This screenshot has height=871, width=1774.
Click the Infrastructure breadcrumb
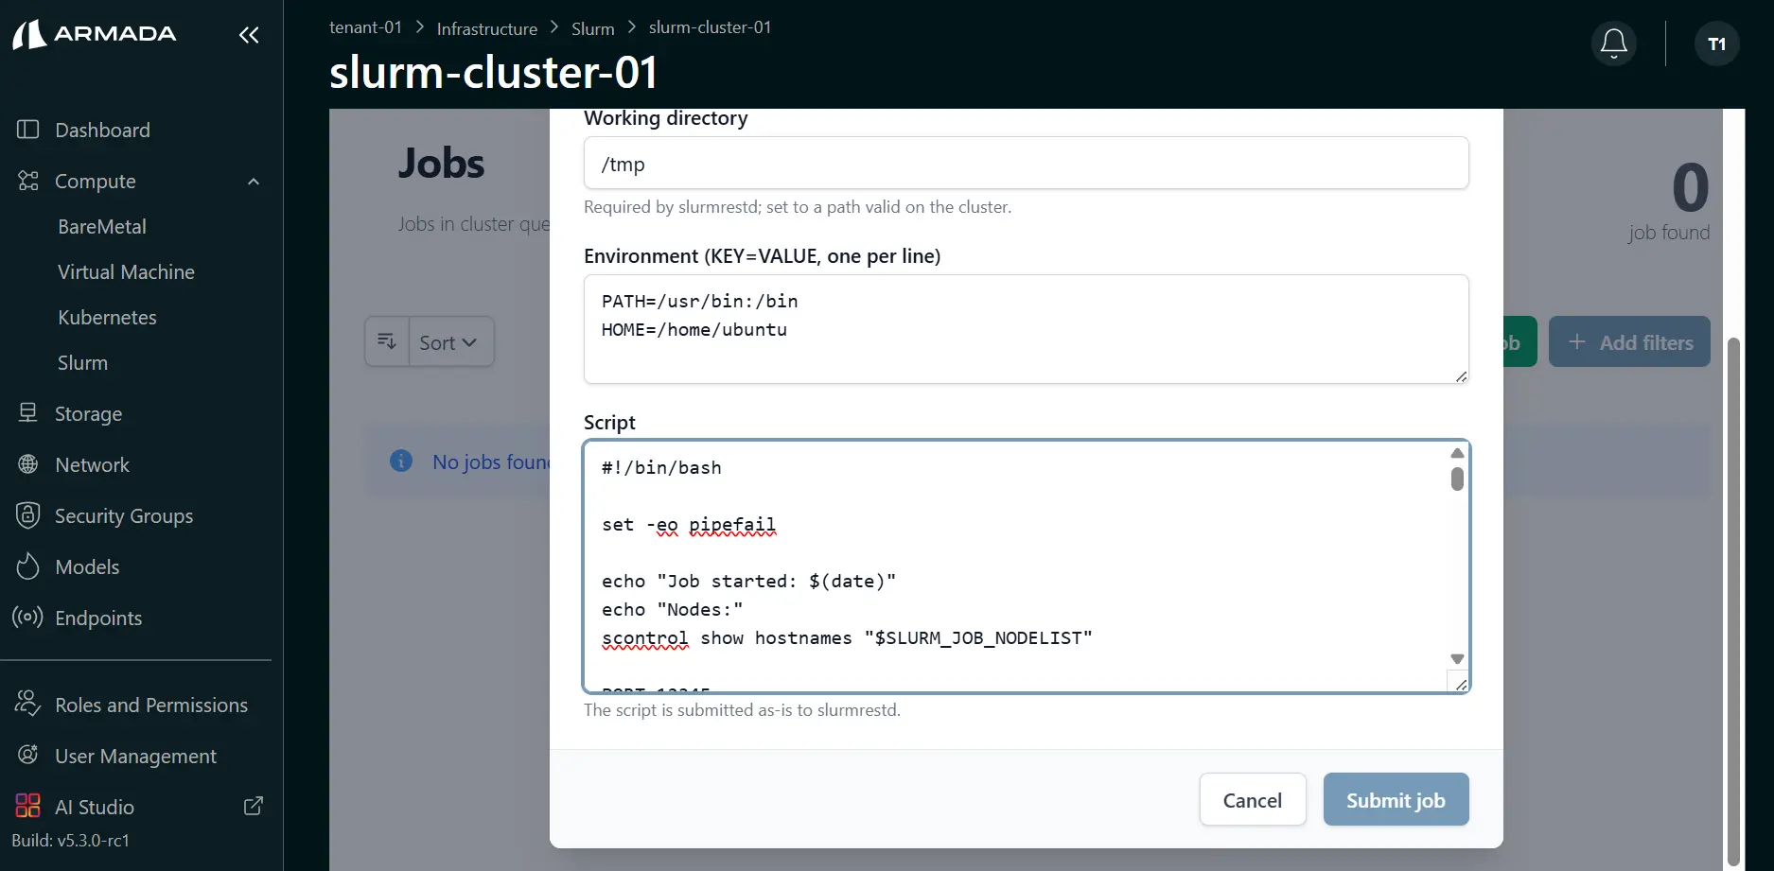[487, 28]
